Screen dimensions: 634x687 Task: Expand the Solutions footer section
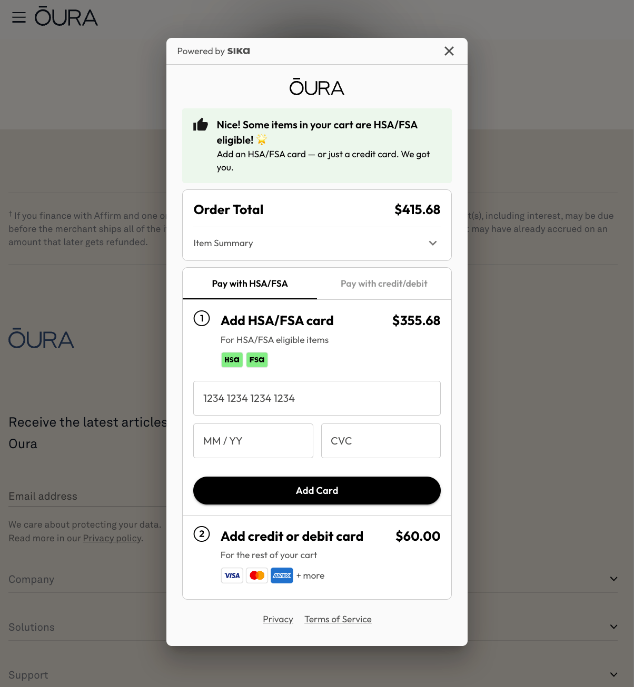point(613,627)
